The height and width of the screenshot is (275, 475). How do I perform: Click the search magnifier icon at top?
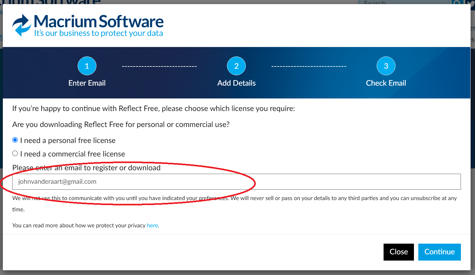click(457, 3)
